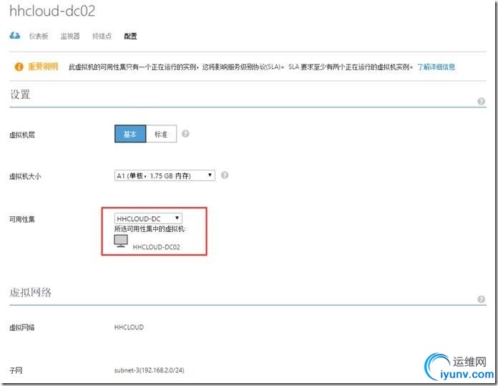Click the 可用性集 label
The height and width of the screenshot is (386, 498).
pos(22,219)
